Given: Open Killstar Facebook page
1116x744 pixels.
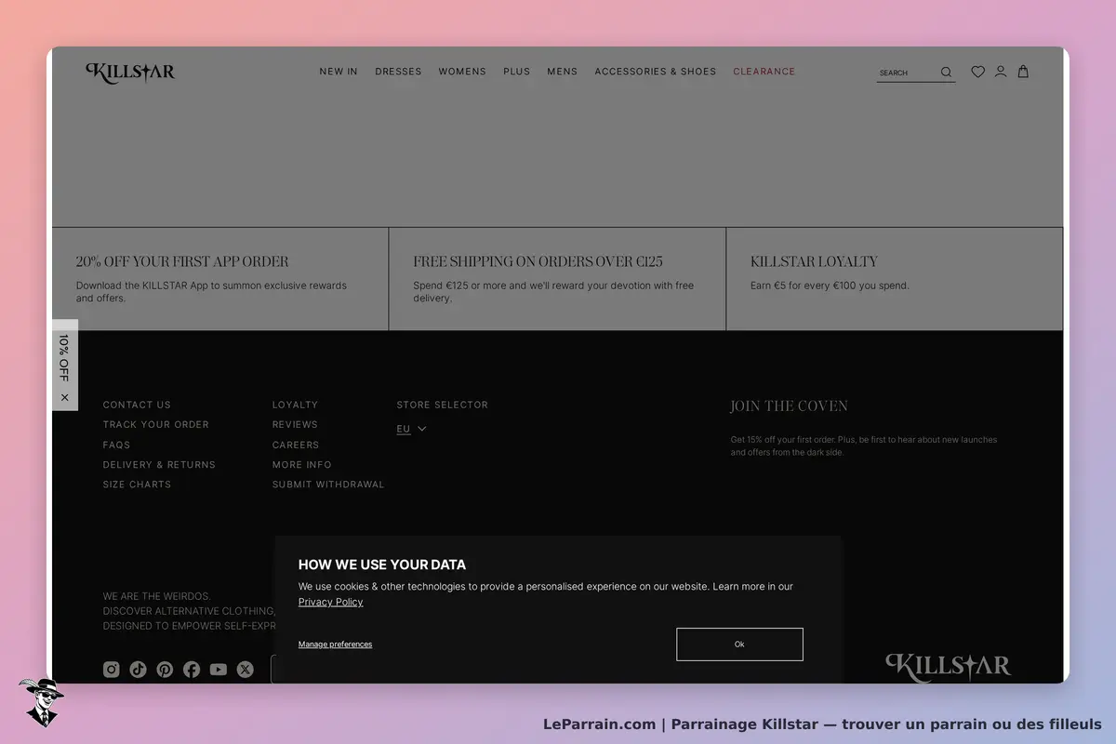Looking at the screenshot, I should [x=192, y=670].
